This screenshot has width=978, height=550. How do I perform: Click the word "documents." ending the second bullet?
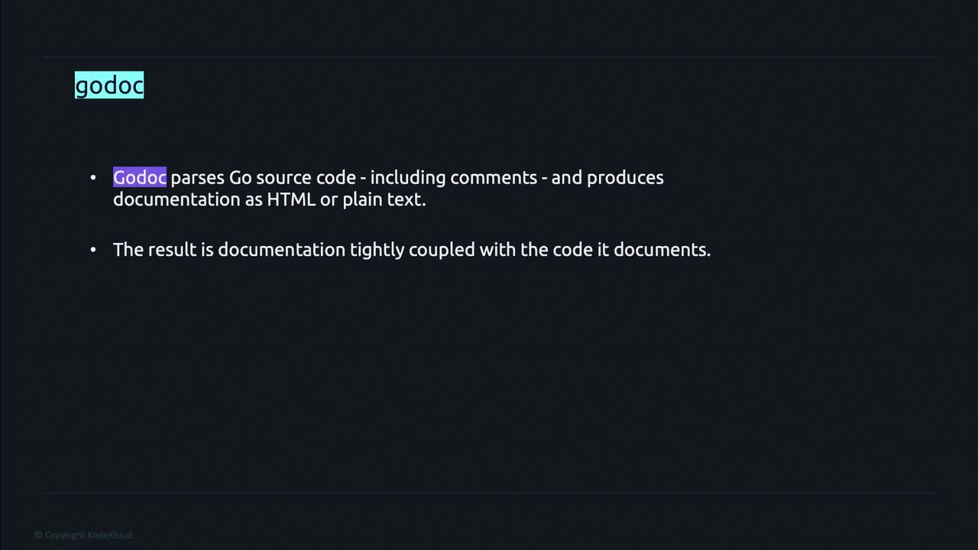point(662,250)
